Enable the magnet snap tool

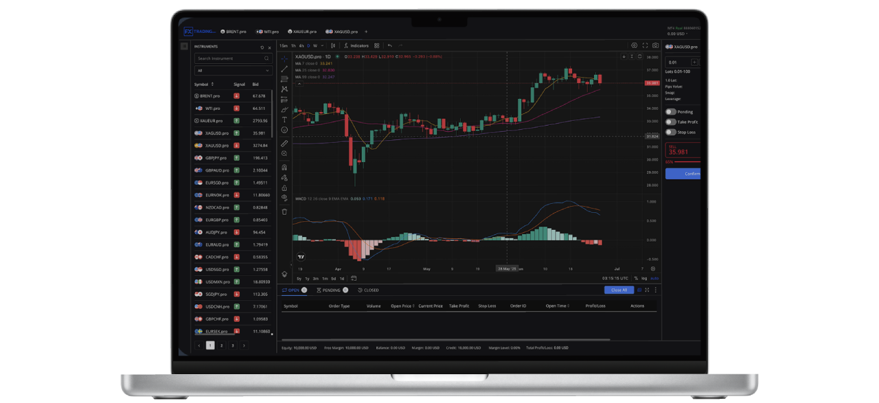point(284,168)
